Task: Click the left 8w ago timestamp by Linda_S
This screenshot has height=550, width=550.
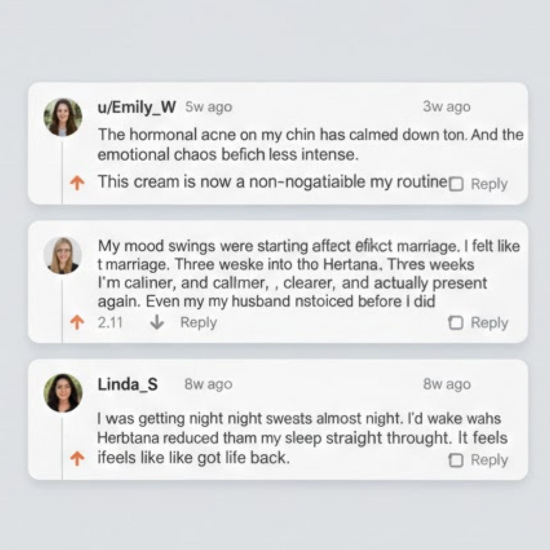Action: [x=208, y=384]
